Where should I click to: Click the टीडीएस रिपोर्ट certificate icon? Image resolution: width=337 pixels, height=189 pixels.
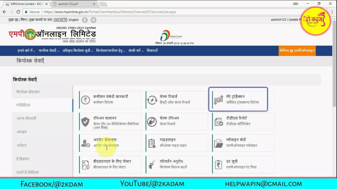(x=219, y=122)
